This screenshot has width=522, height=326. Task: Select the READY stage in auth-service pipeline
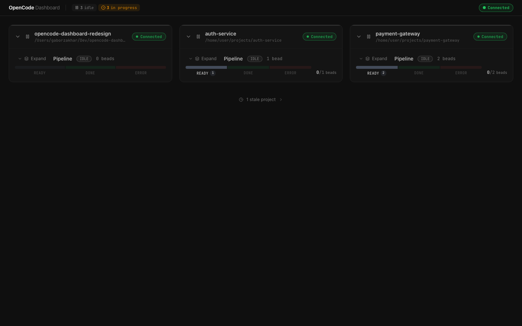206,73
